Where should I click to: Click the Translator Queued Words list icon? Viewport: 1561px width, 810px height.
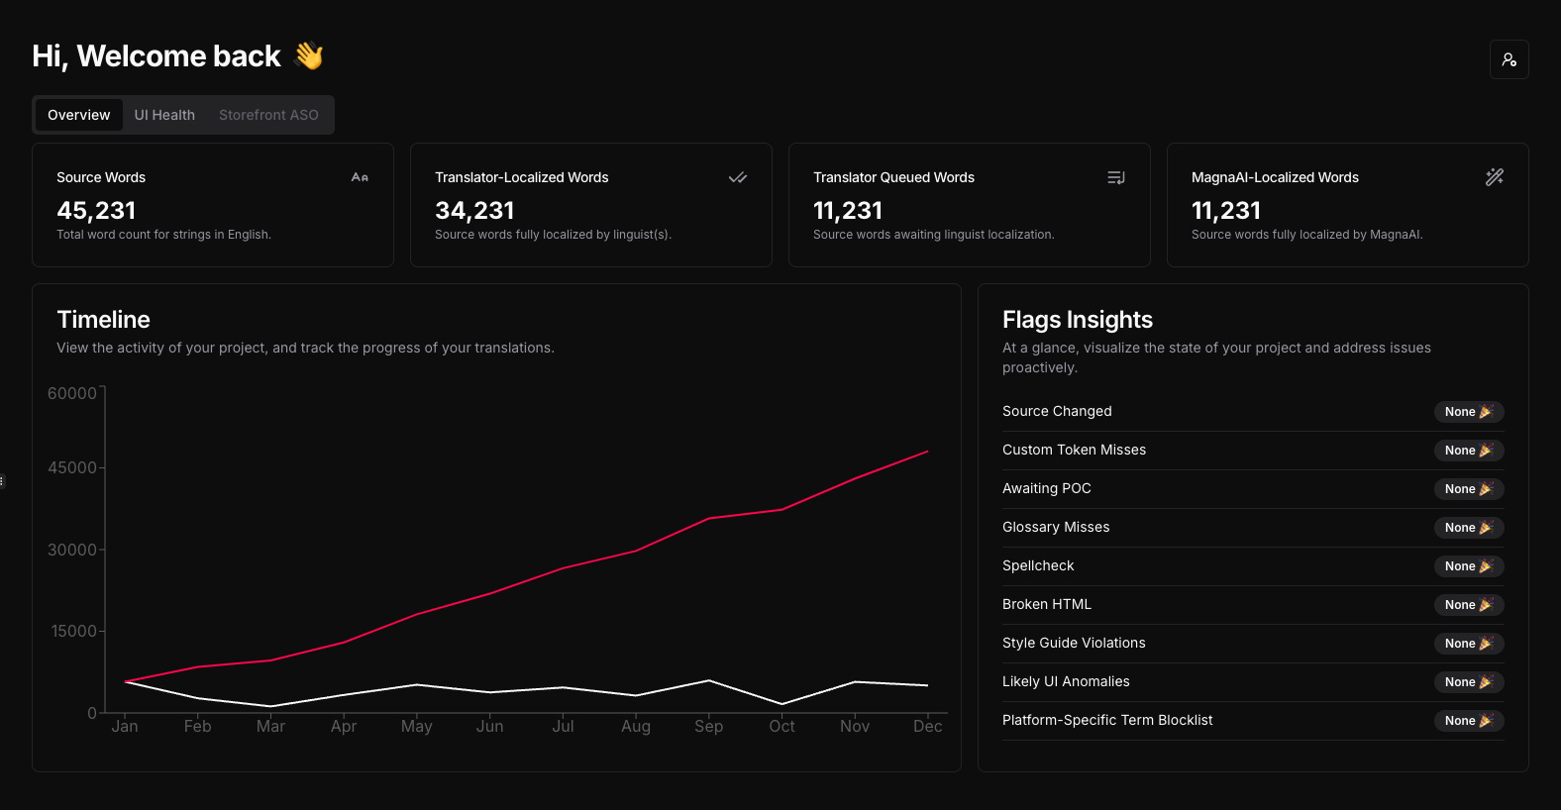[x=1116, y=177]
